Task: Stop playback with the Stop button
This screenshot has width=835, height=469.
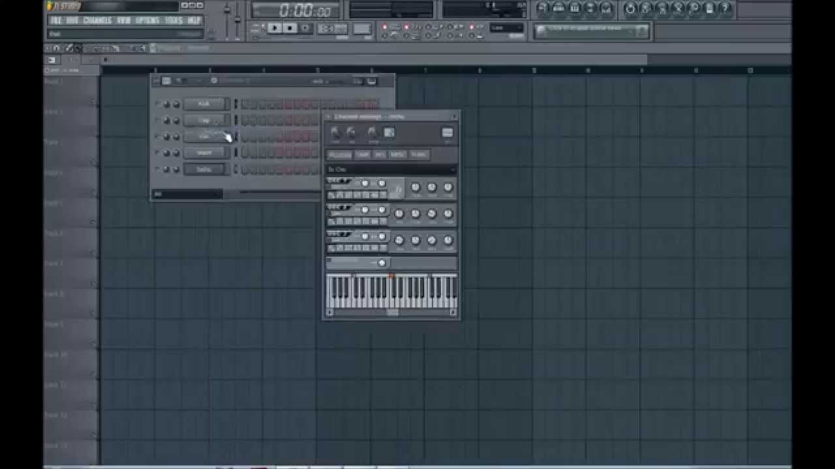Action: tap(290, 28)
